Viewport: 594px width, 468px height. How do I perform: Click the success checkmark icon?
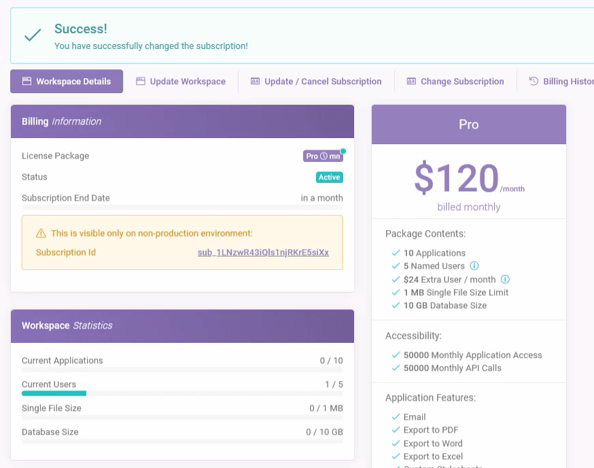(33, 36)
